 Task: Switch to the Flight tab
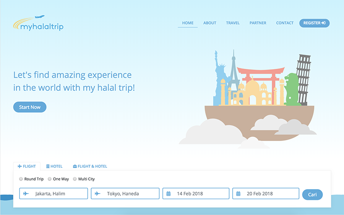[27, 166]
